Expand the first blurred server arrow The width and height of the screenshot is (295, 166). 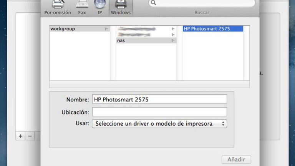pyautogui.click(x=173, y=29)
